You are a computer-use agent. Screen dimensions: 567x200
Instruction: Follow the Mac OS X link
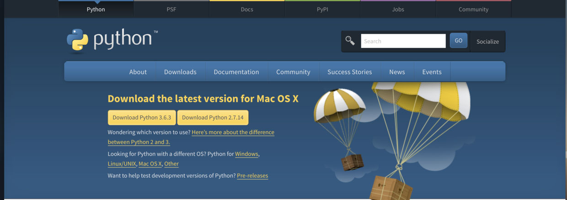[x=150, y=164]
